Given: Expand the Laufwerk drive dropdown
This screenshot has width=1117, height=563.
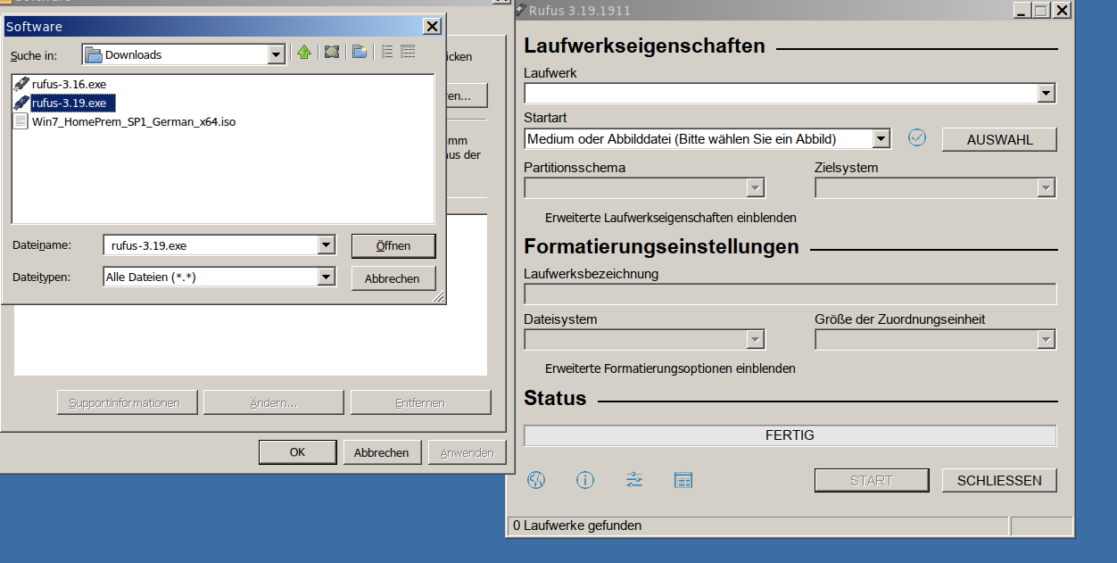Looking at the screenshot, I should (x=1047, y=94).
